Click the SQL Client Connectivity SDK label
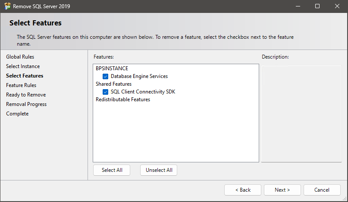The image size is (348, 202). [143, 92]
